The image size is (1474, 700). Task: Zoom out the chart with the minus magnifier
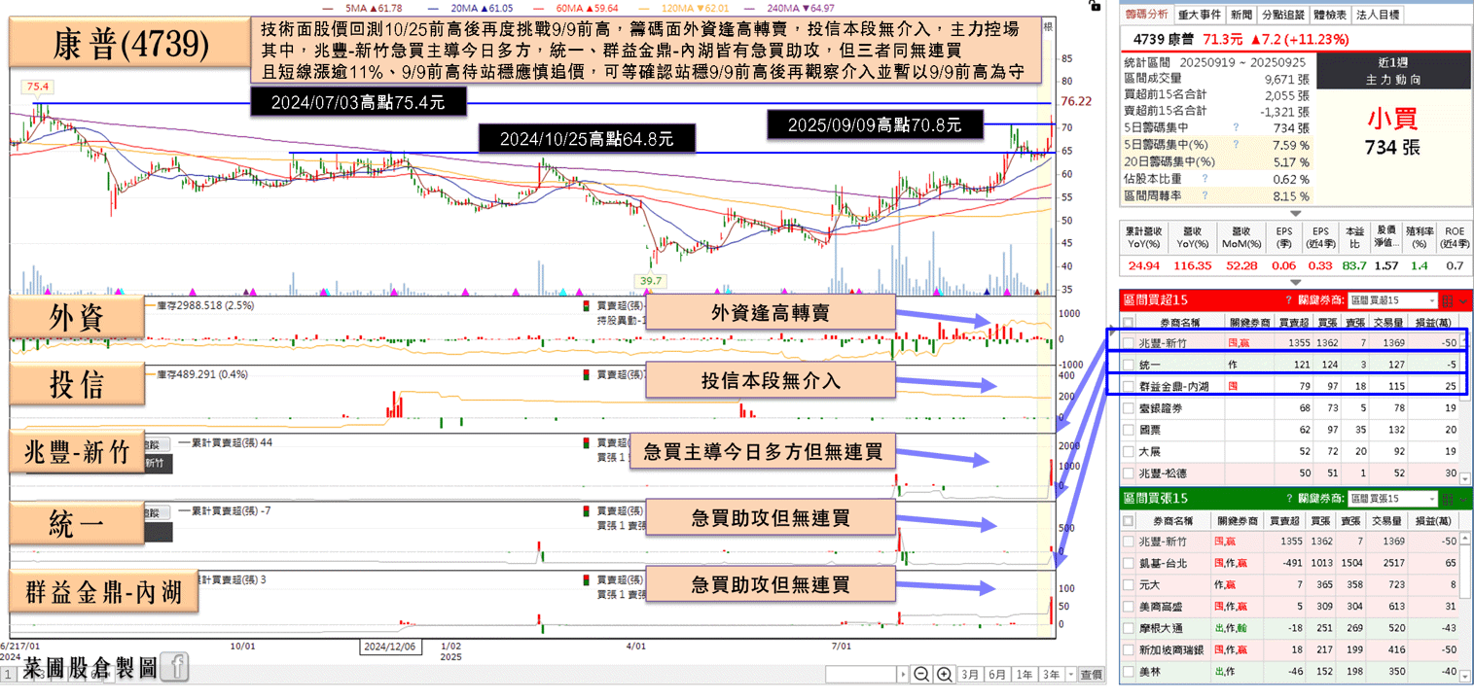(920, 674)
